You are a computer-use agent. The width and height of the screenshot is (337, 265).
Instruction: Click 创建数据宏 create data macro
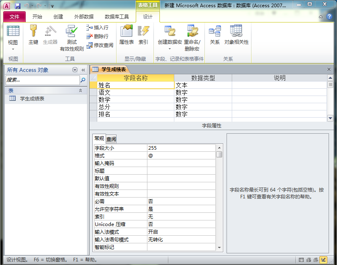[170, 35]
